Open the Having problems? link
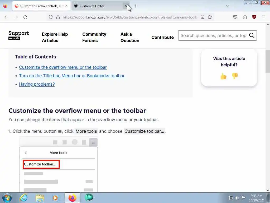Screen dimensions: 270x203 [x=37, y=84]
